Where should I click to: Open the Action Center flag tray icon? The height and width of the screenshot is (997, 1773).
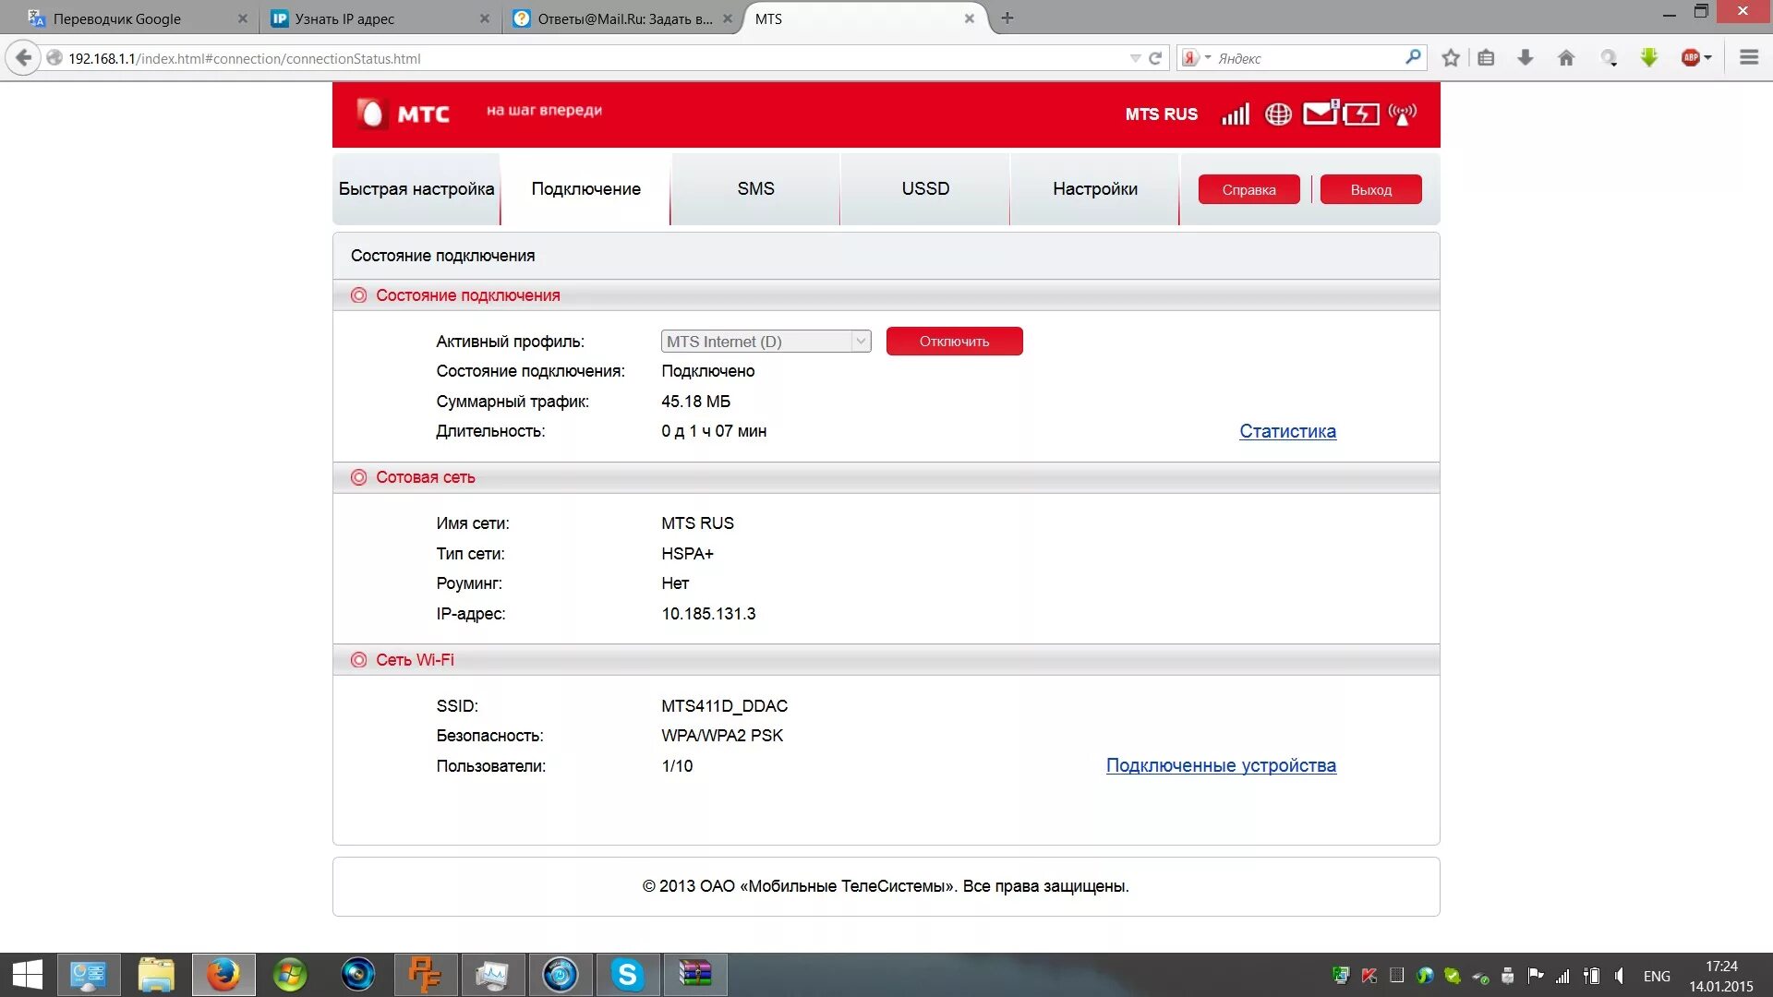coord(1536,976)
